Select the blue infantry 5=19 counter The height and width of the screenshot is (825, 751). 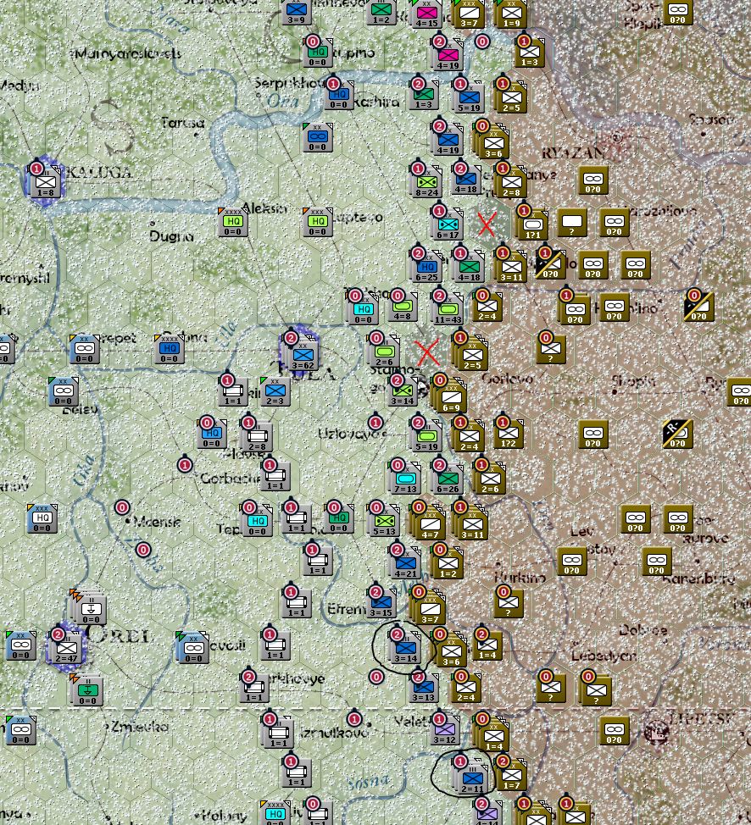pyautogui.click(x=468, y=98)
